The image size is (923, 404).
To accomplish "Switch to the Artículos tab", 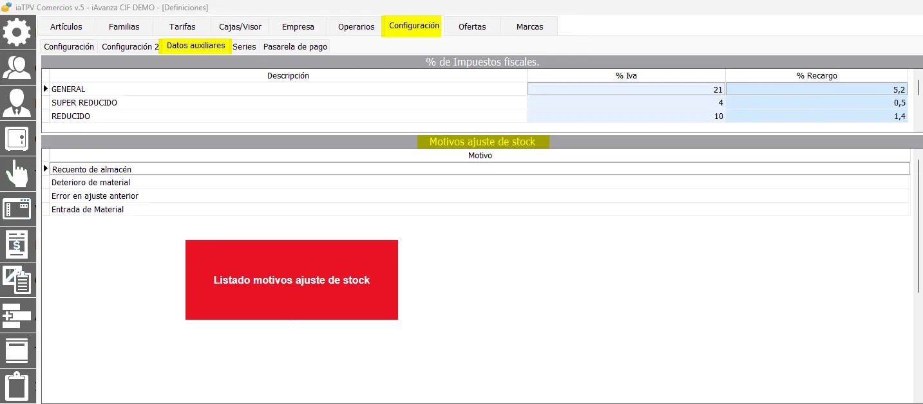I will [66, 27].
